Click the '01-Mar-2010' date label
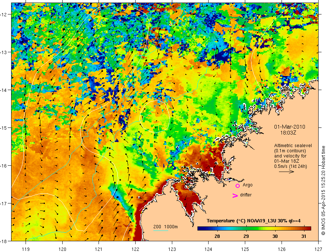The height and width of the screenshot is (252, 326). pos(290,127)
